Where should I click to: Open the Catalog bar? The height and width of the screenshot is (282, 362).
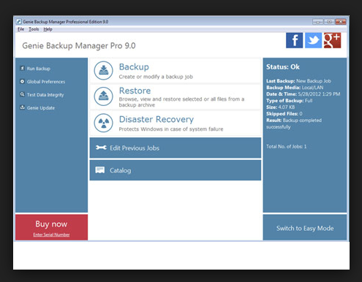pos(176,170)
